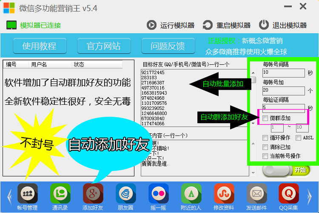Screen dimensions: 319x213
Task: Click the message content scroll up arrow
Action: coord(253,144)
